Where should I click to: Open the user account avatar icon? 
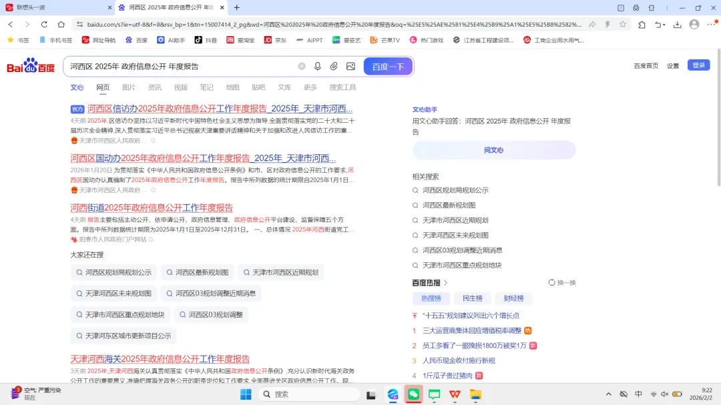[x=694, y=25]
